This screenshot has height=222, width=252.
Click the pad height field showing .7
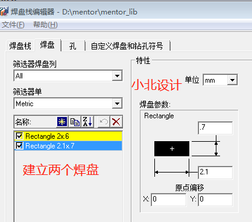click(215, 128)
